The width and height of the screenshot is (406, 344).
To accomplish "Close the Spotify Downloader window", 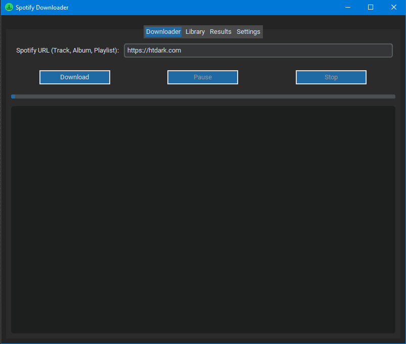I will 393,7.
